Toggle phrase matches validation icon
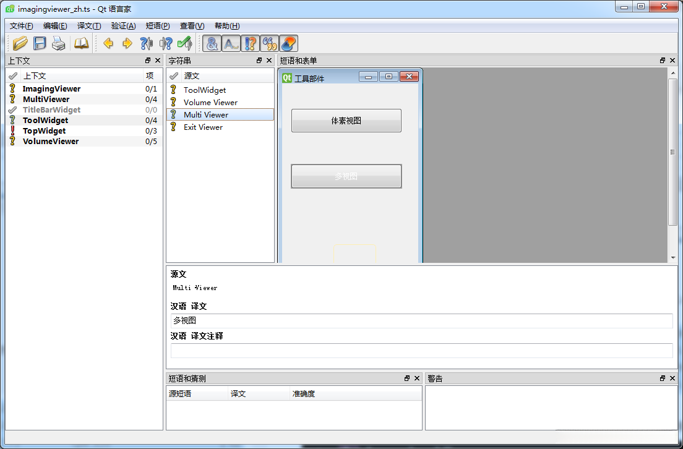The width and height of the screenshot is (683, 449). [x=250, y=43]
